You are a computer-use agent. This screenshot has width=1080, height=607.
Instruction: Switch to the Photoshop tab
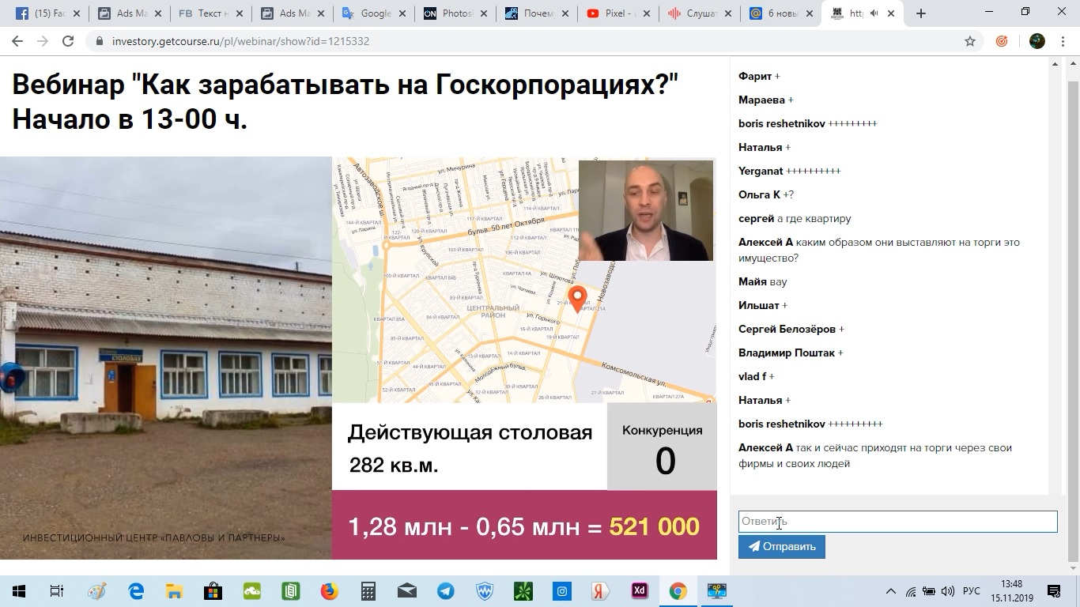click(x=455, y=13)
